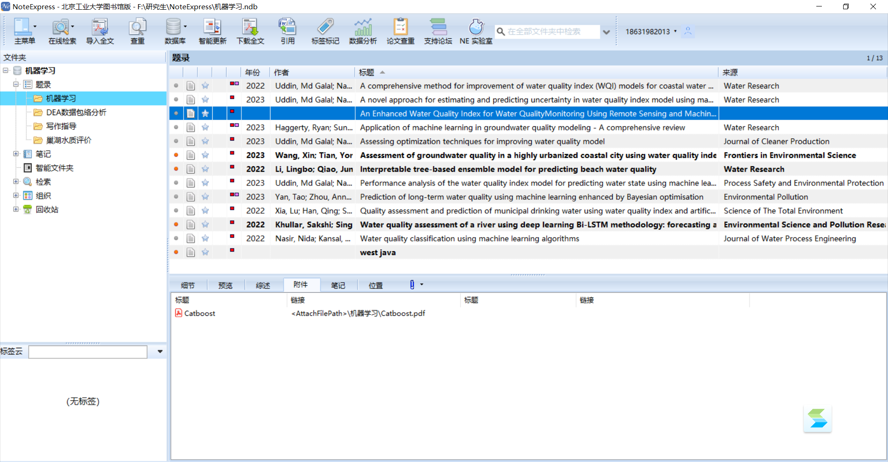Click the 导入全文 import full text icon
The width and height of the screenshot is (888, 462).
click(x=99, y=27)
